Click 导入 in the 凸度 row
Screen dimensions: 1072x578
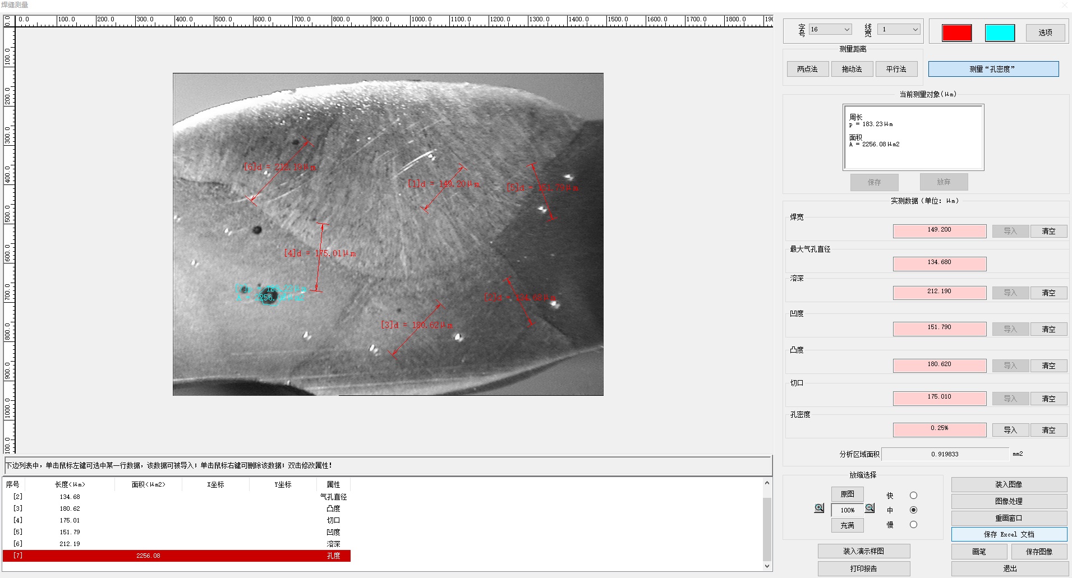(x=1010, y=366)
